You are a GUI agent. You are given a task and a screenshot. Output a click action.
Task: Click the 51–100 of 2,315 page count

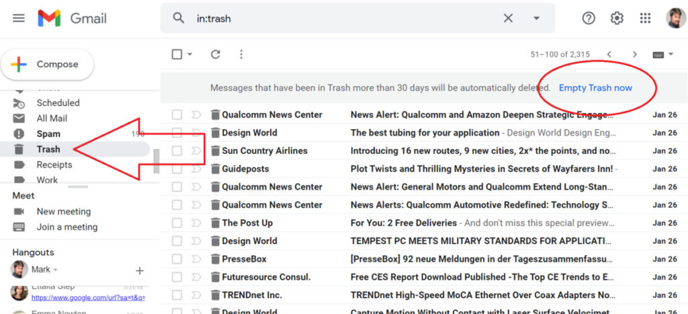coord(560,54)
